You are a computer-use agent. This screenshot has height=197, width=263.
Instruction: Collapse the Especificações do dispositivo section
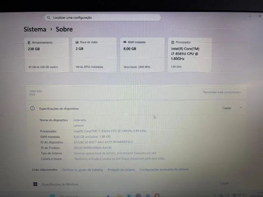(x=241, y=108)
